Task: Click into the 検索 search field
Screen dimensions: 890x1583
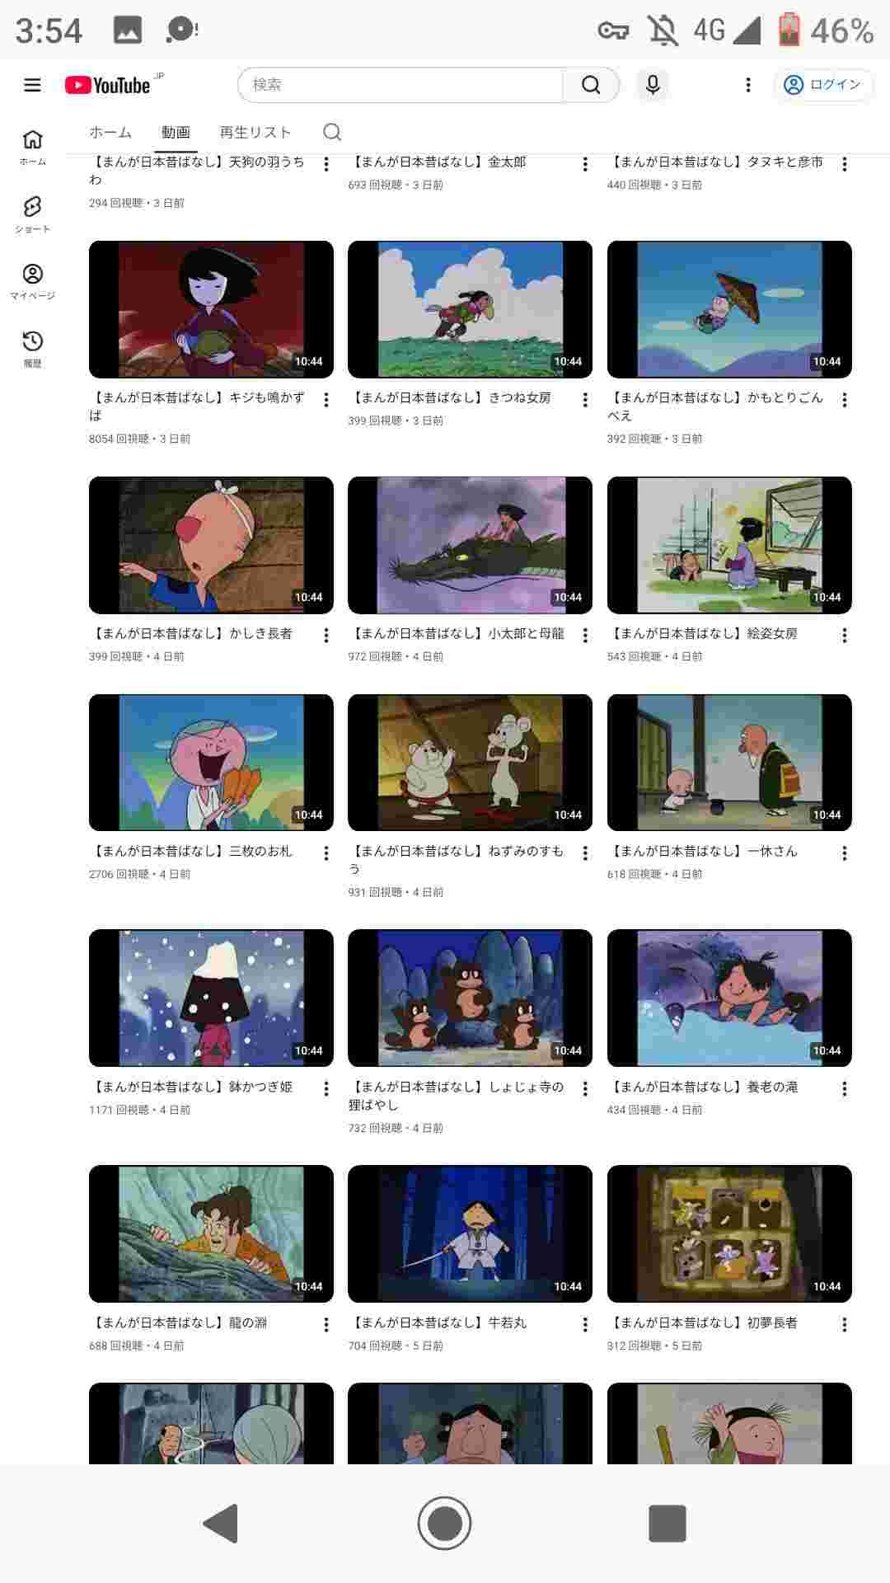Action: point(400,85)
